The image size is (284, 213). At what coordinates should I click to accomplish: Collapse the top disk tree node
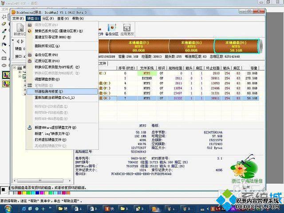pos(15,67)
